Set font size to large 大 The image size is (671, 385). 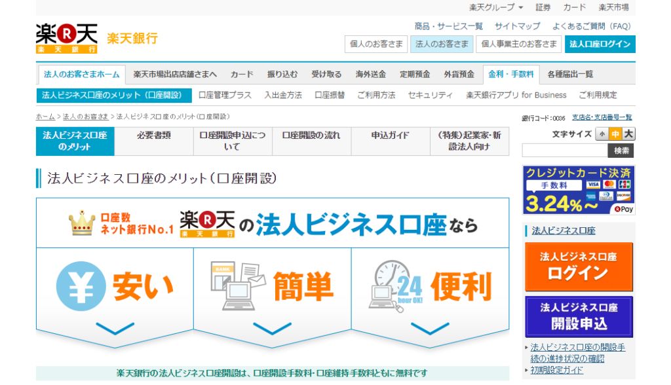coord(628,134)
